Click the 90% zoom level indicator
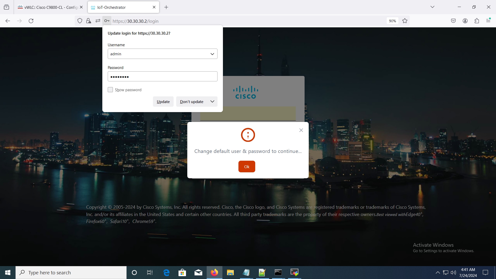496x279 pixels. (392, 21)
